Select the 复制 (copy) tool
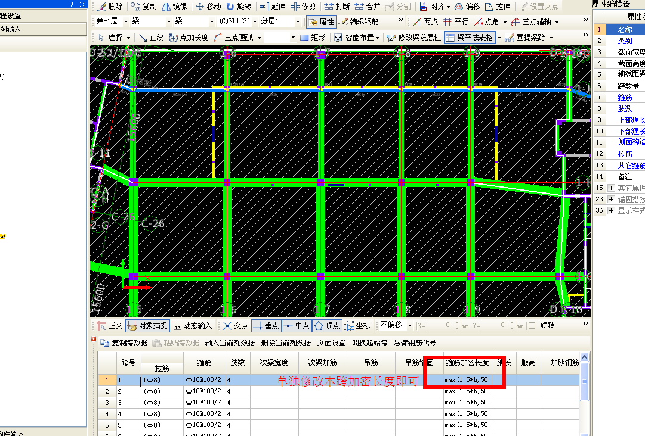The width and height of the screenshot is (645, 436). pyautogui.click(x=144, y=7)
